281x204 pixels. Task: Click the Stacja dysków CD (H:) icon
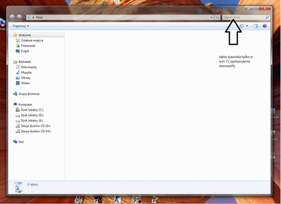pos(18,131)
